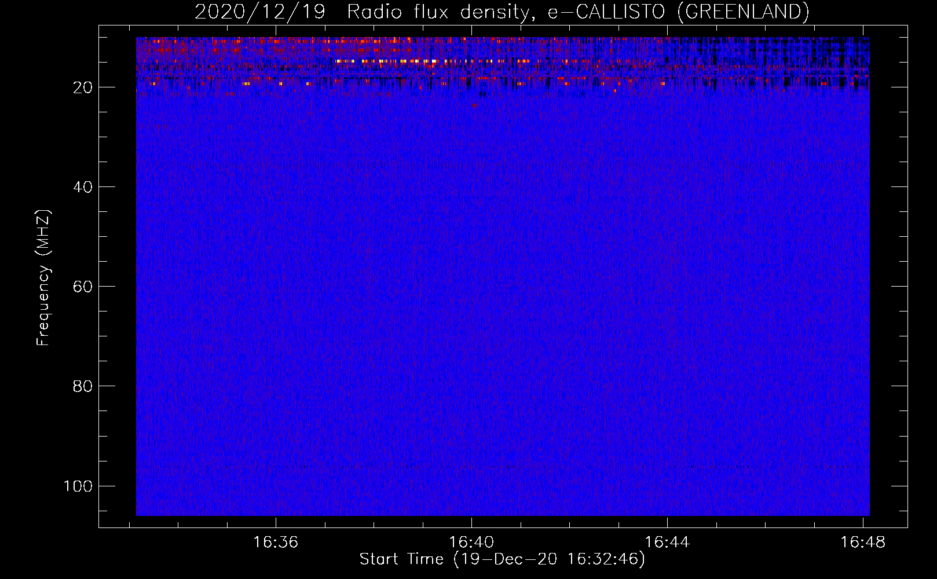Screen dimensions: 937x579
Task: Click the 16:40 time tick label
Action: coord(472,542)
